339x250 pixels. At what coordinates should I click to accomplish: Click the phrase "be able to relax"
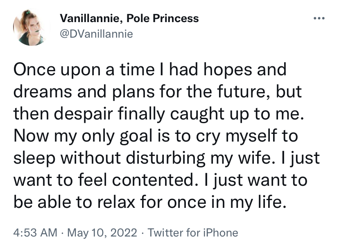(74, 203)
